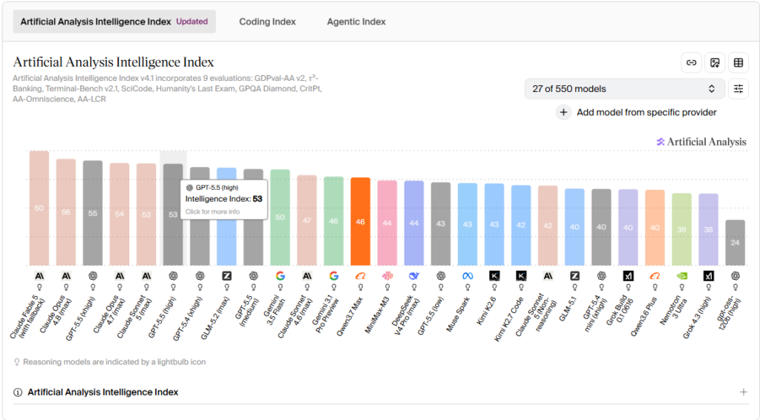Open the Agentic Index tab
This screenshot has height=420, width=760.
[x=356, y=22]
